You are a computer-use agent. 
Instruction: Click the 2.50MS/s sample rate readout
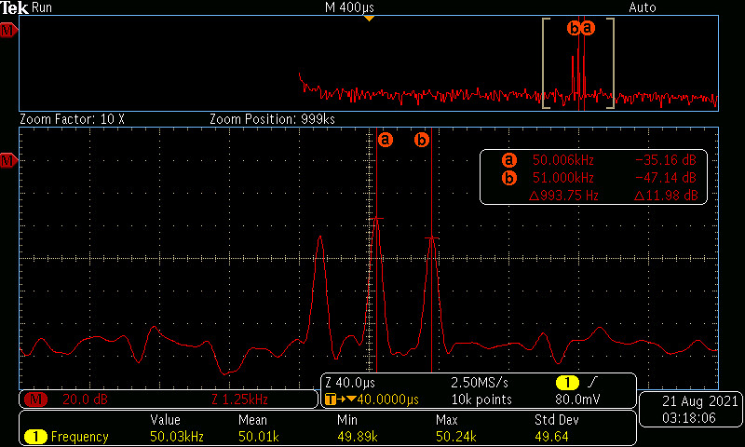click(480, 383)
